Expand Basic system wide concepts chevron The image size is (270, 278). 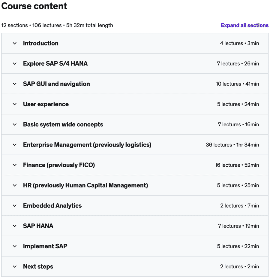(15, 125)
